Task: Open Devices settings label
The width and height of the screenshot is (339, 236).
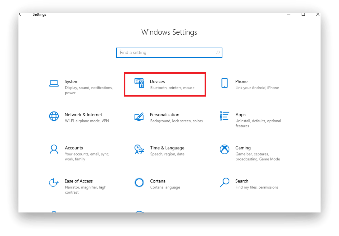Action: (157, 81)
